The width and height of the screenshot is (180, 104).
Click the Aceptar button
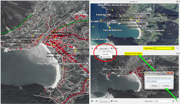tap(154, 86)
